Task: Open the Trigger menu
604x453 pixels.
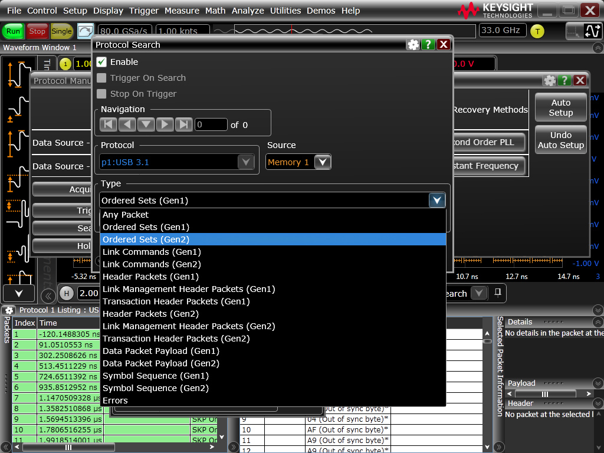Action: (x=144, y=11)
